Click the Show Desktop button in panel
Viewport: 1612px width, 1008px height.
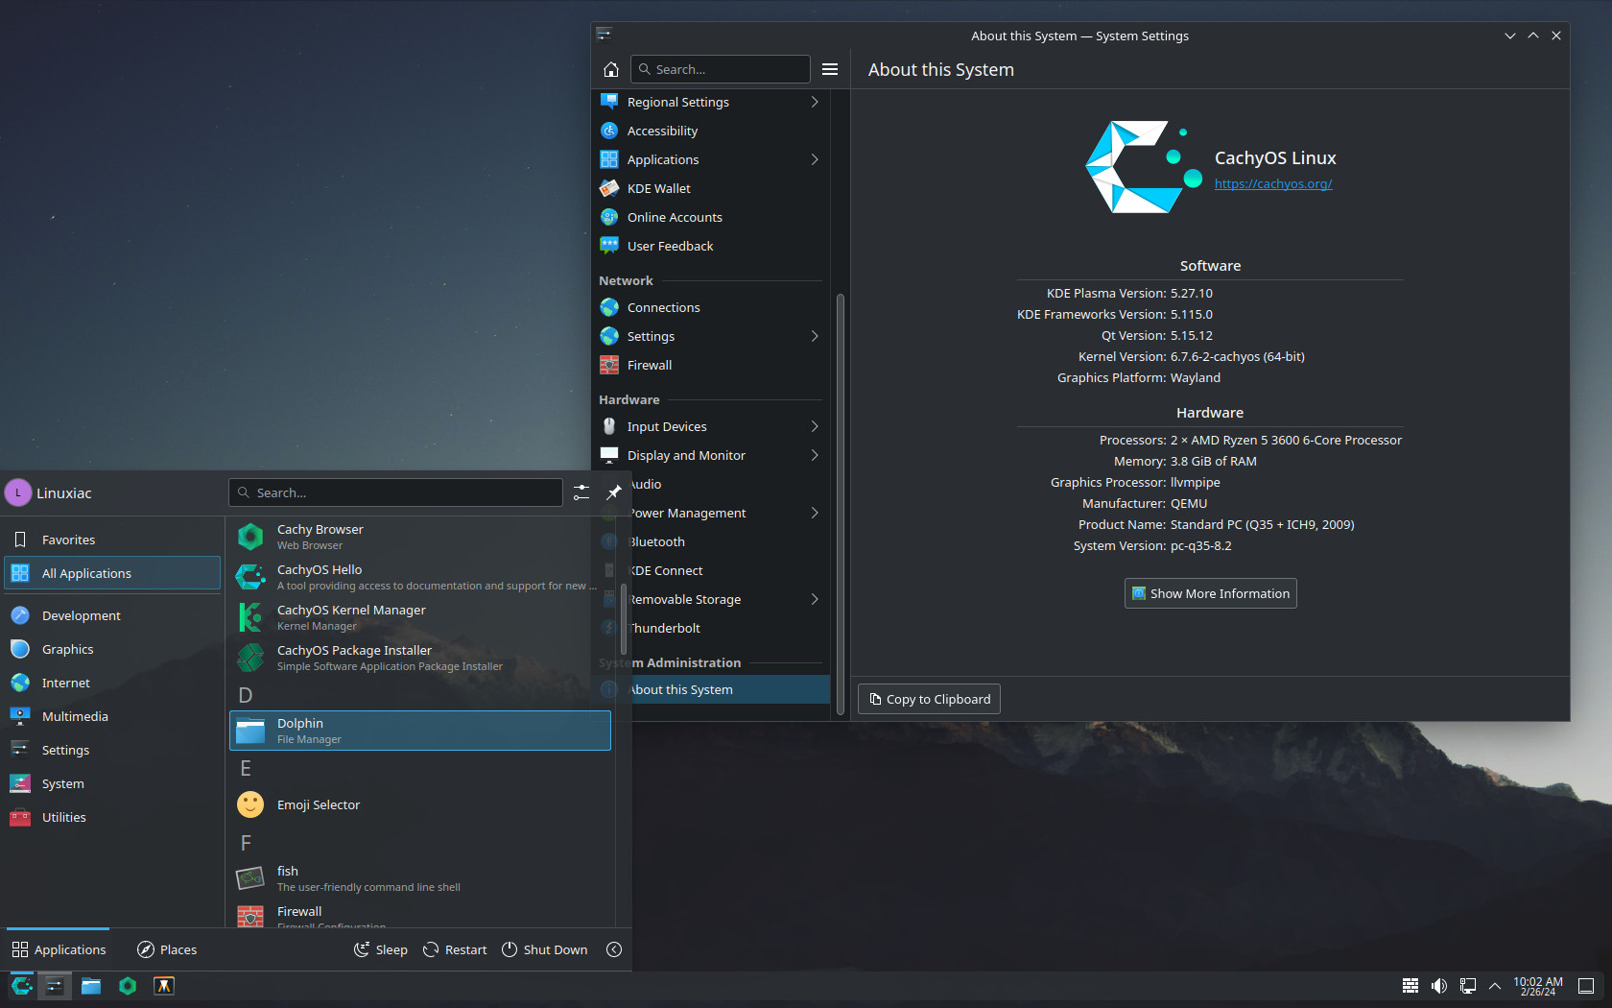1586,986
